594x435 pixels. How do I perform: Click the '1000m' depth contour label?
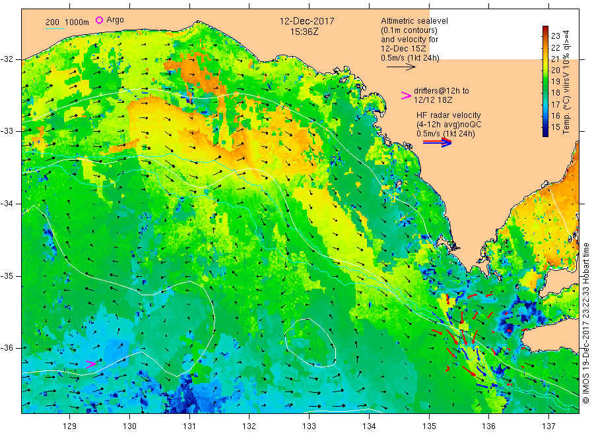[77, 22]
